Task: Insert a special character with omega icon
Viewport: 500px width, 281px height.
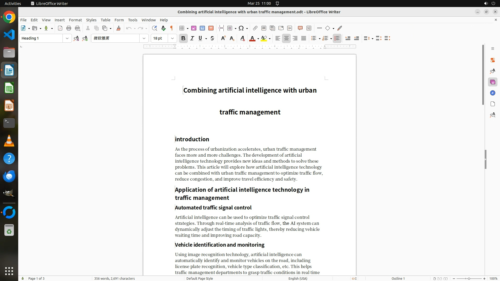Action: tap(241, 28)
